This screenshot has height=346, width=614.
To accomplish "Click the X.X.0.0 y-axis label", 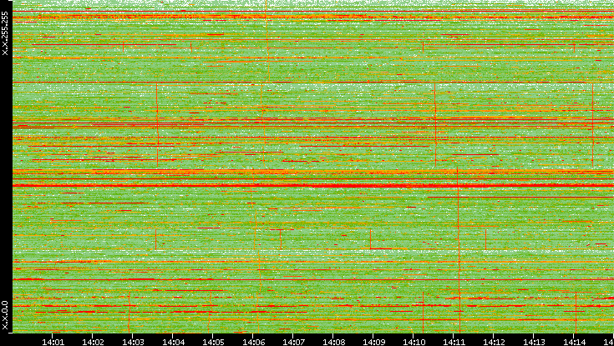I will click(5, 314).
